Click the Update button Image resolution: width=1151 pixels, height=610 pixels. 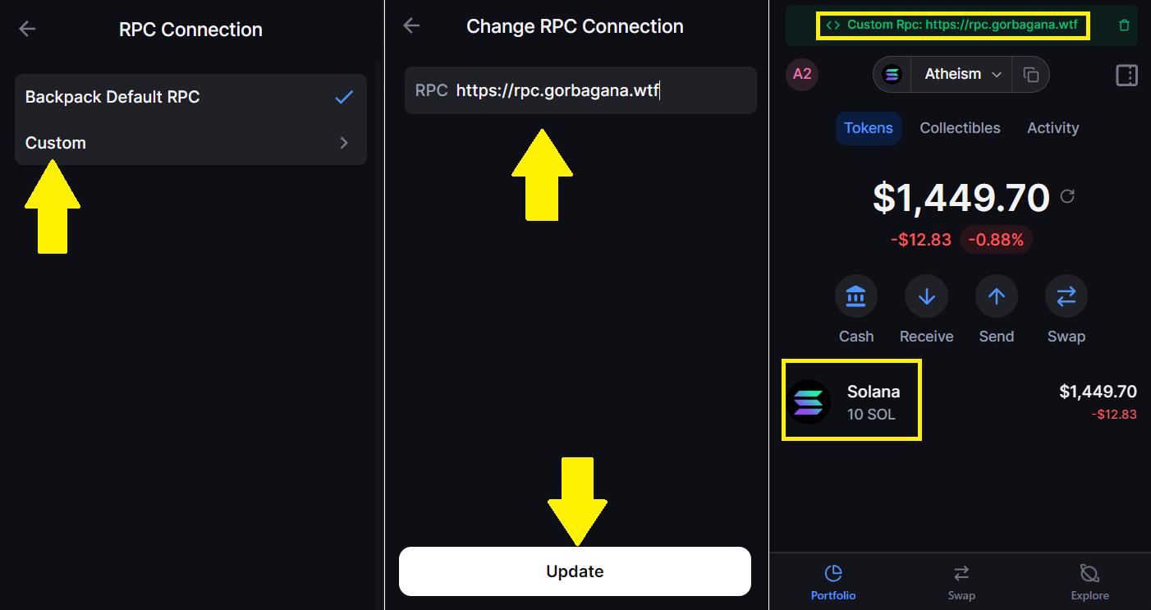tap(575, 571)
